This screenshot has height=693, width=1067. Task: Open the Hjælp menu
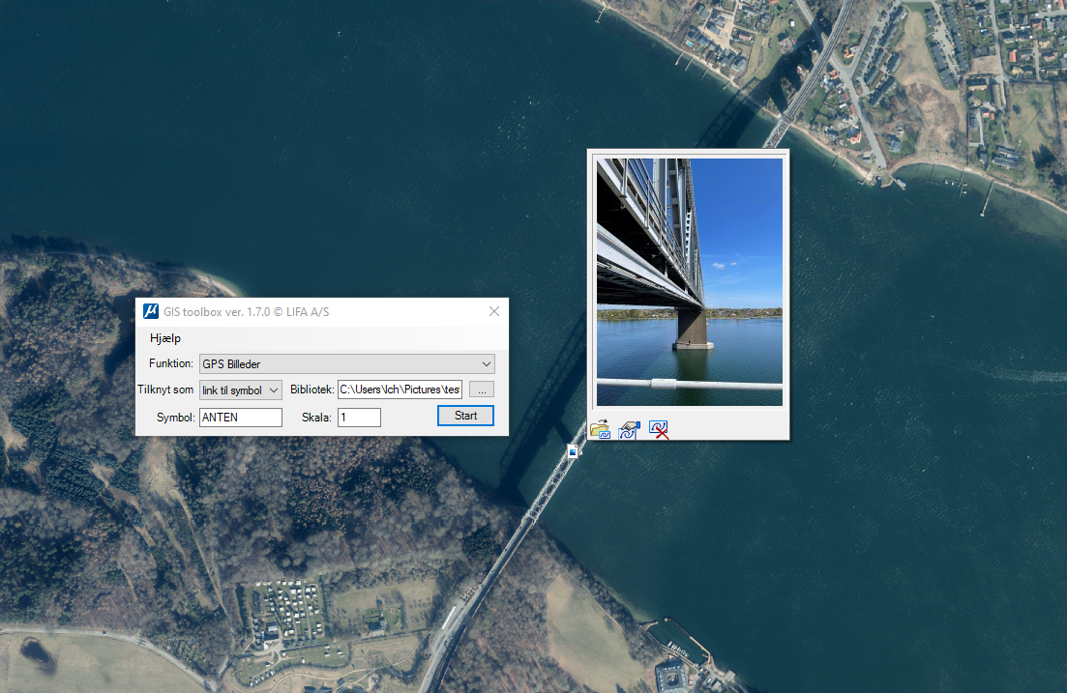point(164,337)
